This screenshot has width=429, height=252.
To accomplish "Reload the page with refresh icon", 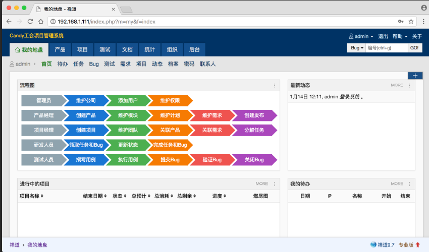I will click(30, 21).
